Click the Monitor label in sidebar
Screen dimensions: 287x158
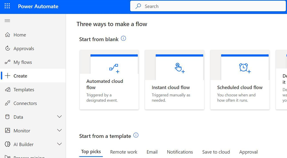(x=22, y=131)
